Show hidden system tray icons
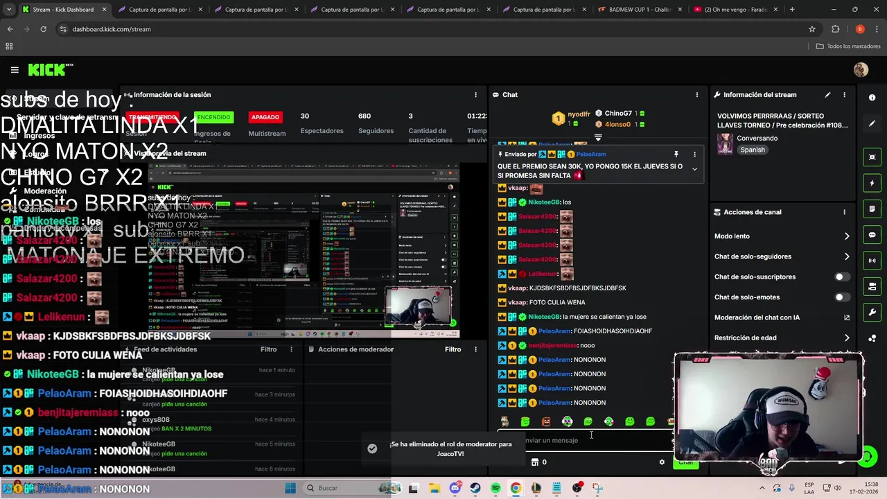Image resolution: width=887 pixels, height=499 pixels. tap(762, 488)
